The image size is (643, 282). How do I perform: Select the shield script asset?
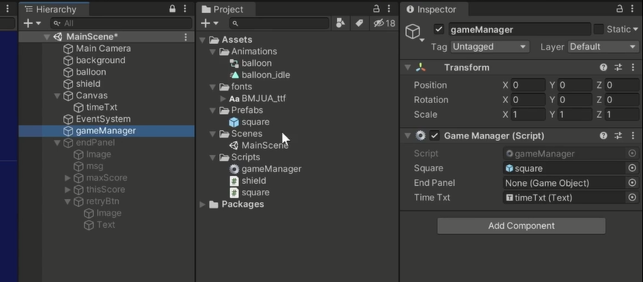(248, 181)
